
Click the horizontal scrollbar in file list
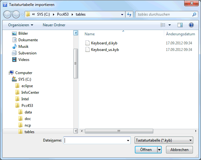tap(119, 131)
